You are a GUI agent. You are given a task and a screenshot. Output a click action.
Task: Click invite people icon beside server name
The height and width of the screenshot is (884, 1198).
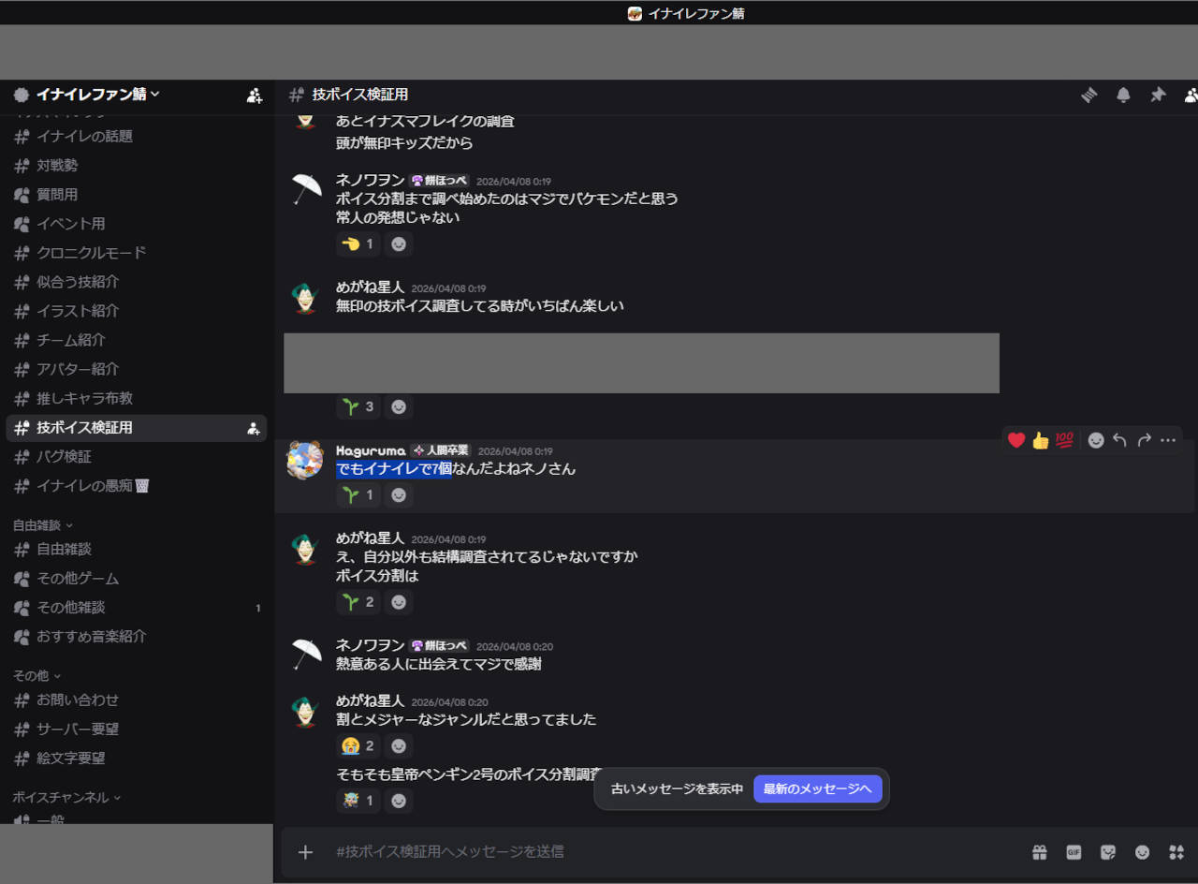(x=255, y=95)
